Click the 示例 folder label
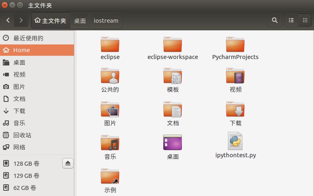Screen dimensions: 314x196 [110, 190]
